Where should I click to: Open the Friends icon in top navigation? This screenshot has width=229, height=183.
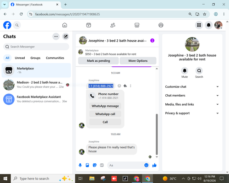coord(113,25)
